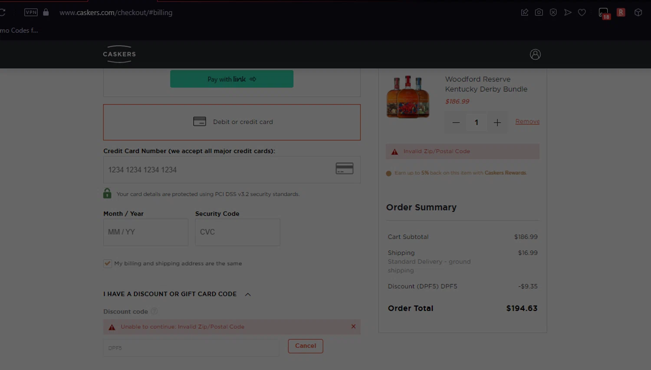Click the cube extensions icon
651x370 pixels.
[638, 12]
